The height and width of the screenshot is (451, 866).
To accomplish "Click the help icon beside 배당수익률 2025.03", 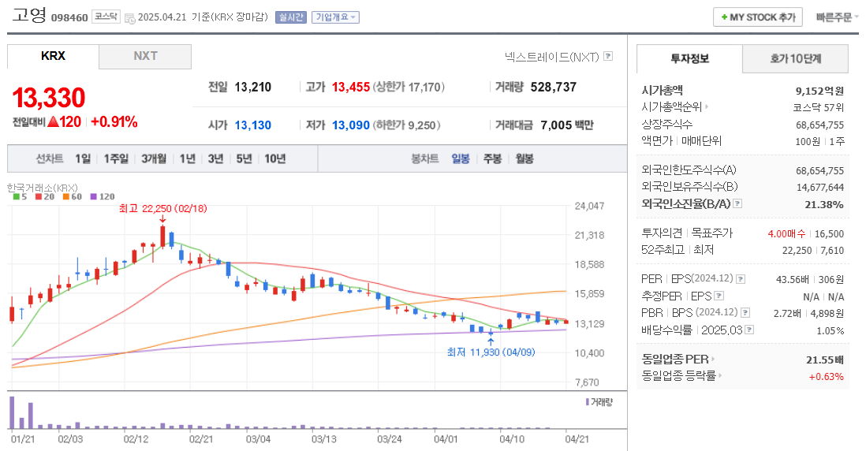I will tap(749, 330).
